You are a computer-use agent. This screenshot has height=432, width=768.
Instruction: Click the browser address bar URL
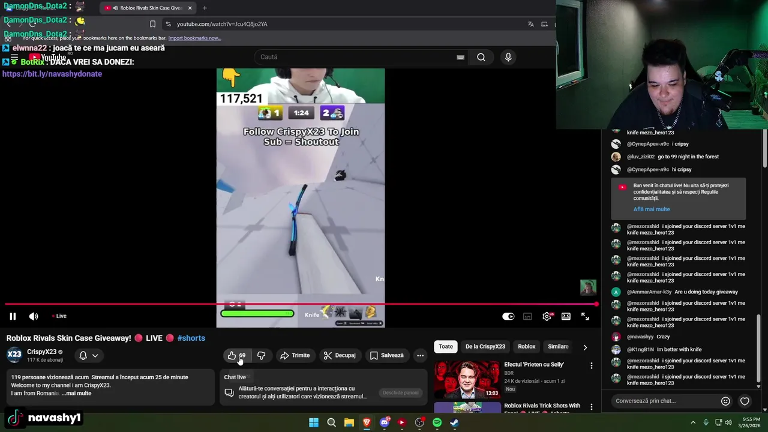(x=222, y=24)
